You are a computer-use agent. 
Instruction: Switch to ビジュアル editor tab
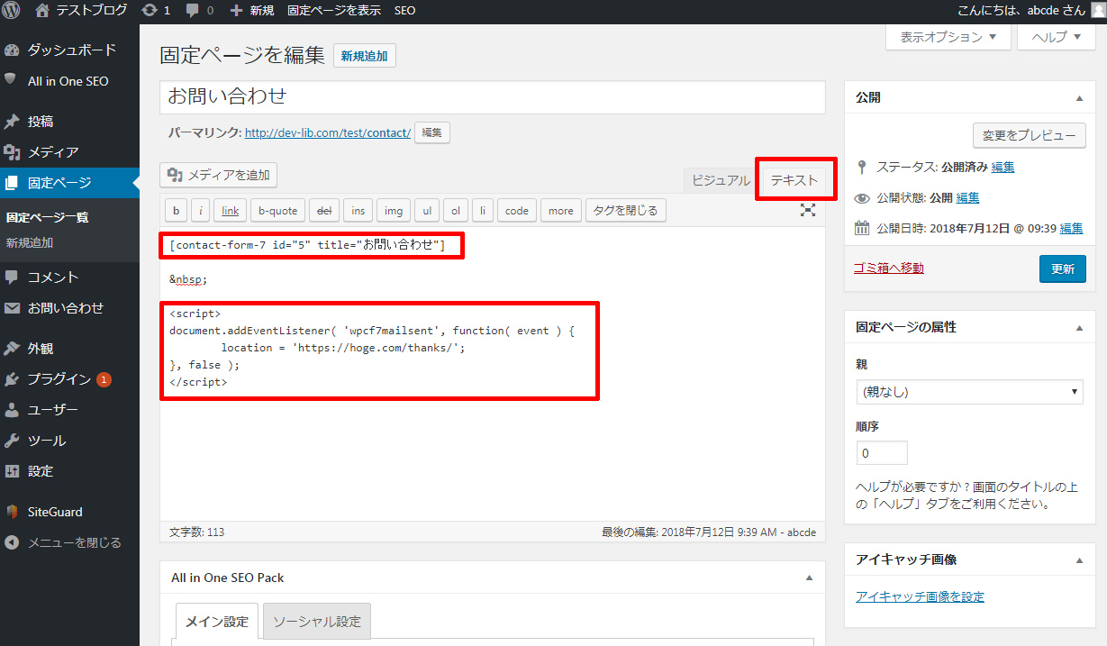pyautogui.click(x=720, y=180)
